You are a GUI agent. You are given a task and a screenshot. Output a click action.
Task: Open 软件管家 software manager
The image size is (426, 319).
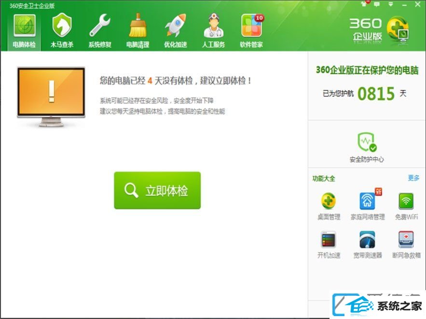click(251, 31)
